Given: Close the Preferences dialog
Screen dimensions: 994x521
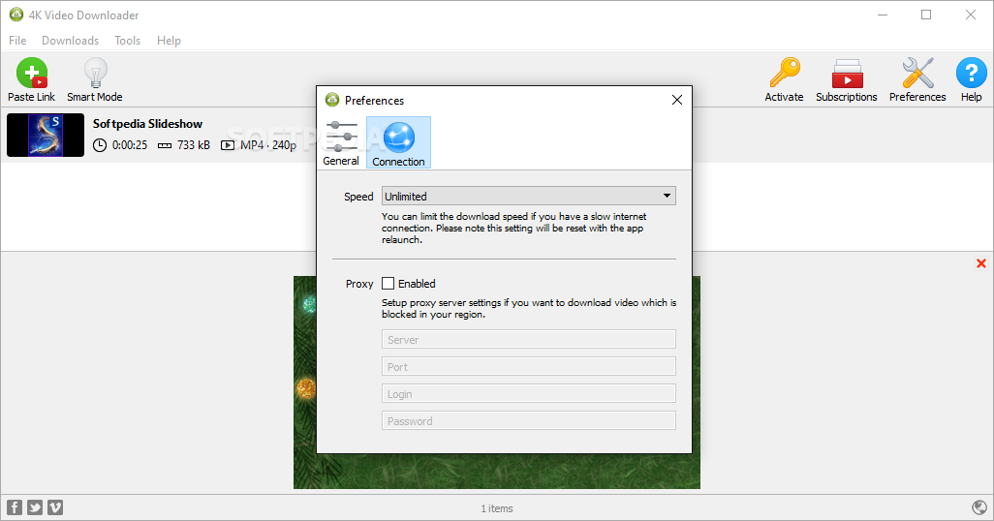Looking at the screenshot, I should point(677,100).
